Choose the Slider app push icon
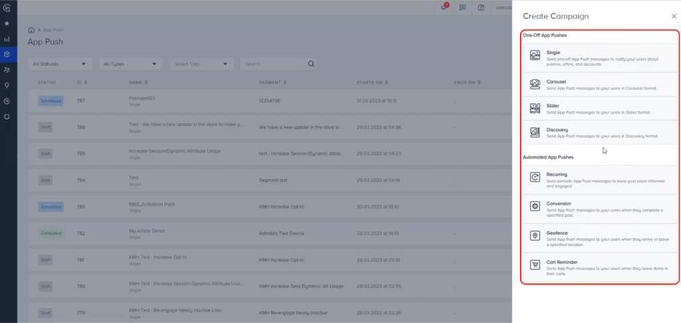 tap(535, 108)
